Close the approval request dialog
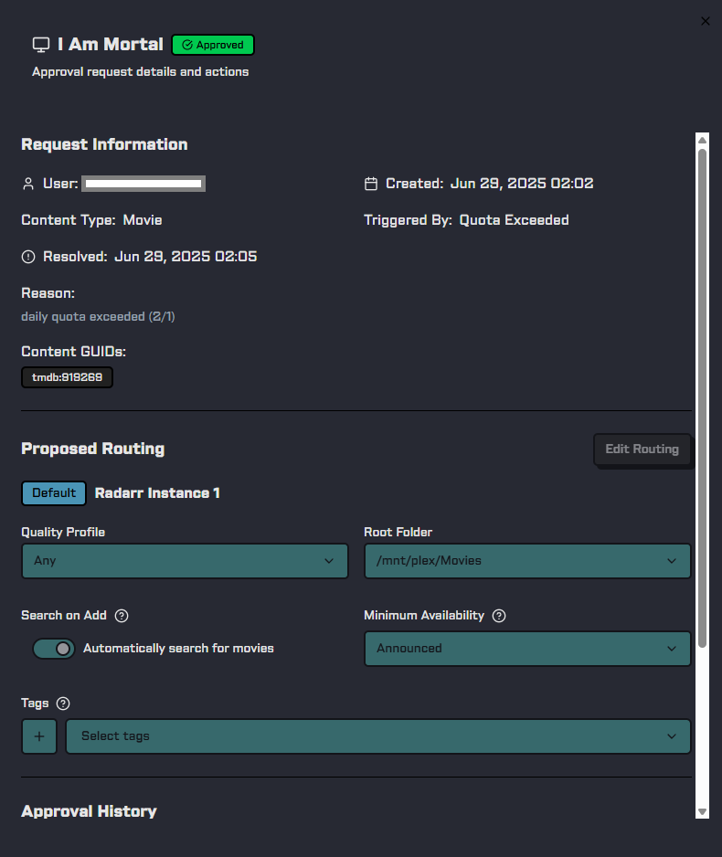Screen dimensions: 722x857 pyautogui.click(x=705, y=21)
